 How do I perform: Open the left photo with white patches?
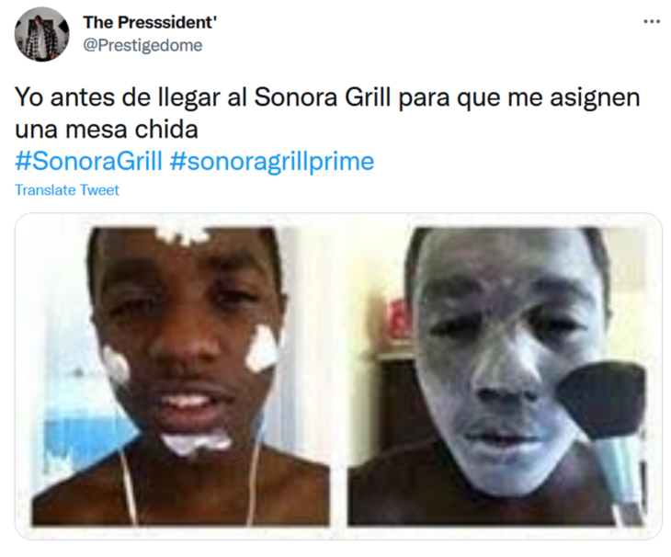pos(181,377)
